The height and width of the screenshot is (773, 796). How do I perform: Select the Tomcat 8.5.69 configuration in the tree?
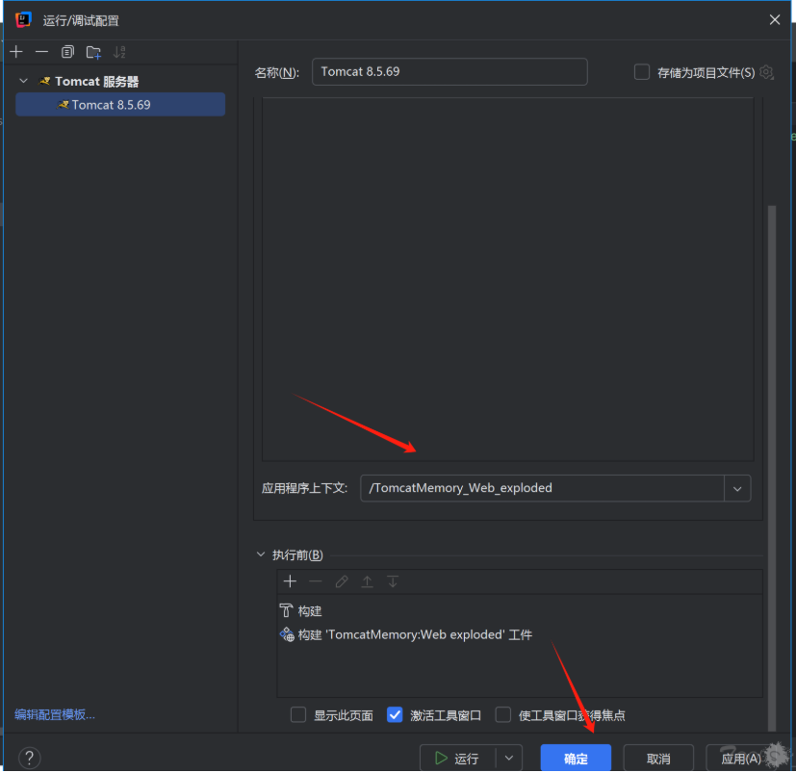(x=120, y=105)
